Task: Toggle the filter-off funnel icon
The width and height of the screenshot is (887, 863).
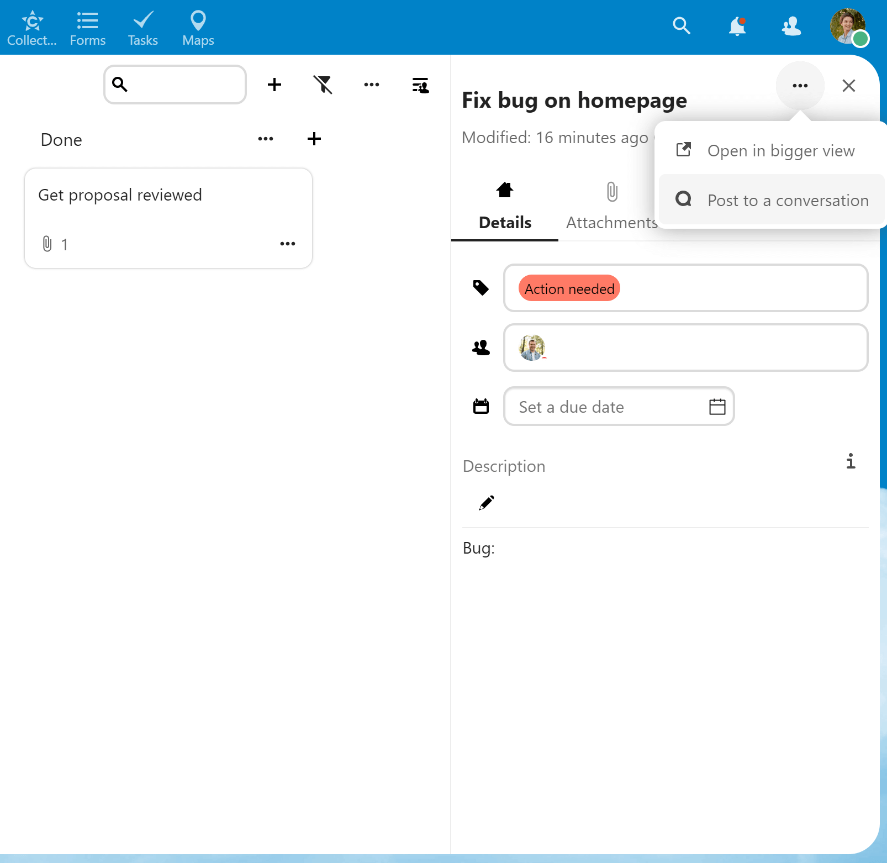Action: [323, 85]
